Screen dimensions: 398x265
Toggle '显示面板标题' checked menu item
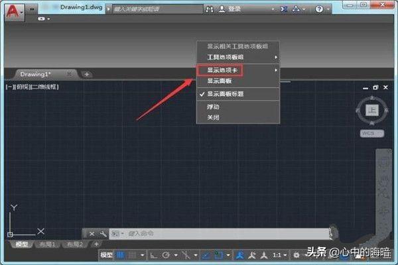point(226,94)
